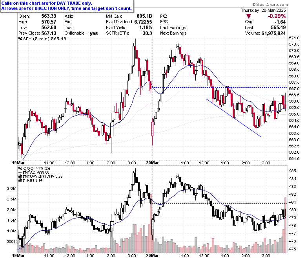Click the 'P/E:' field label
The image size is (306, 259).
click(164, 16)
